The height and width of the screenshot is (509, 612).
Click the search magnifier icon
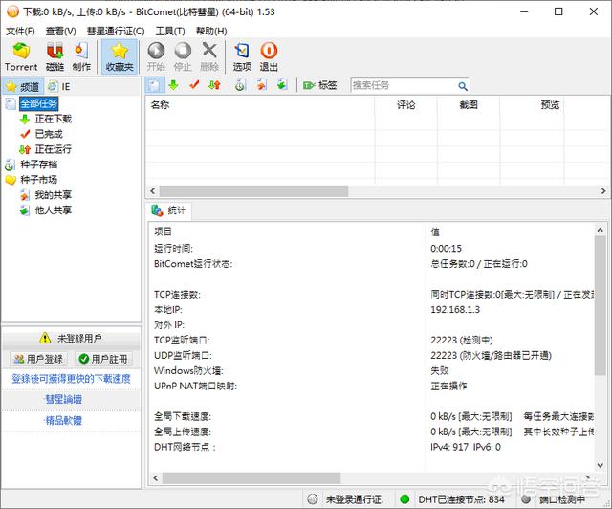tap(463, 86)
